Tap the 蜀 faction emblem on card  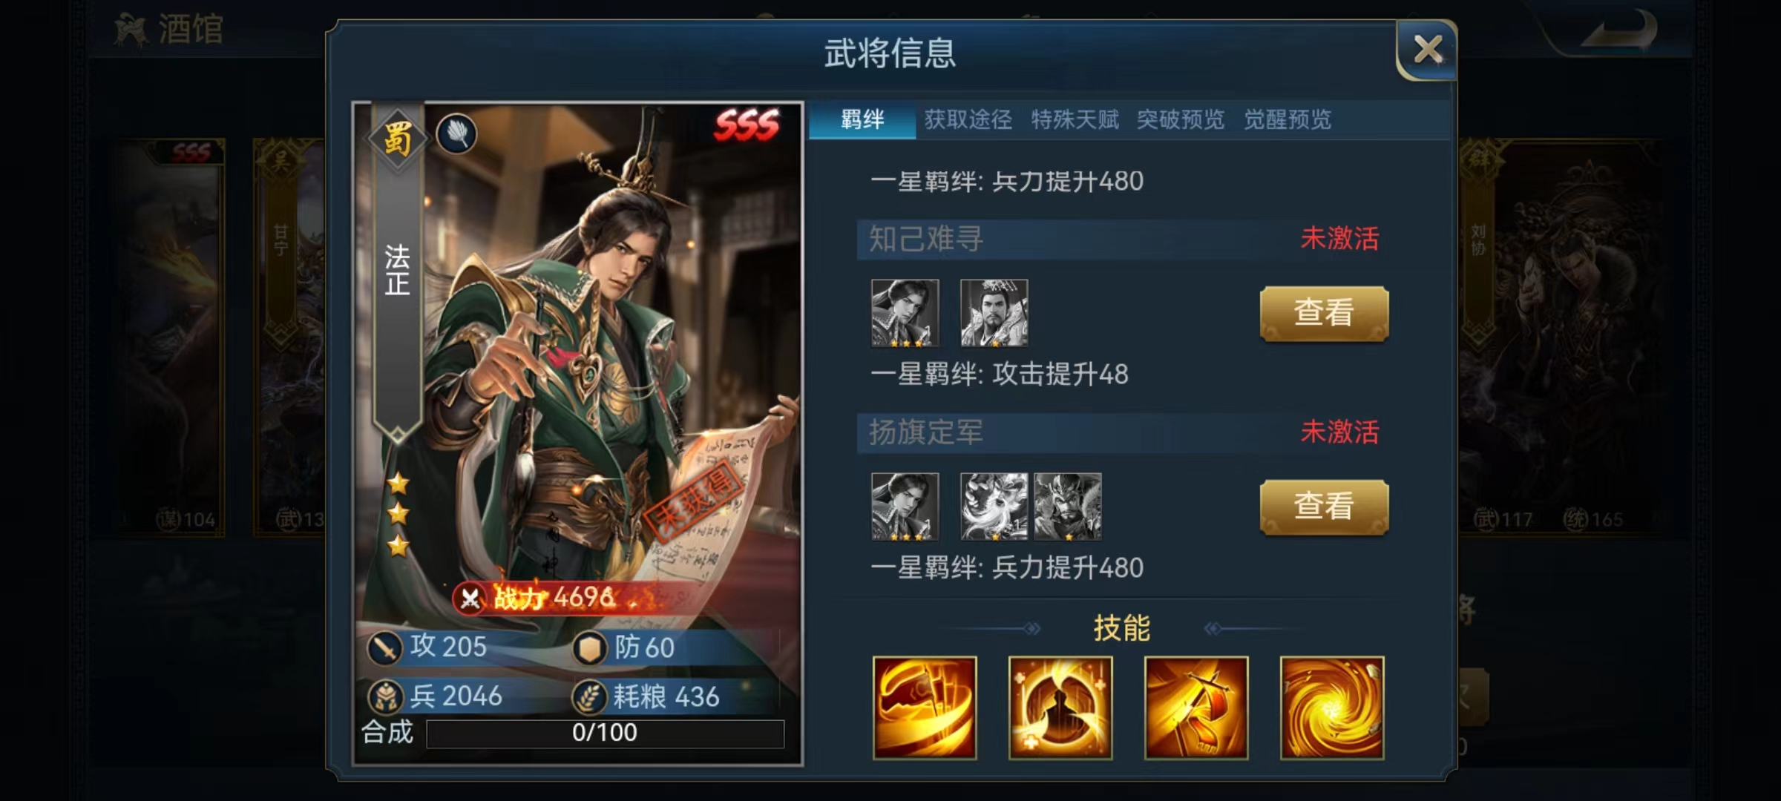[x=397, y=139]
